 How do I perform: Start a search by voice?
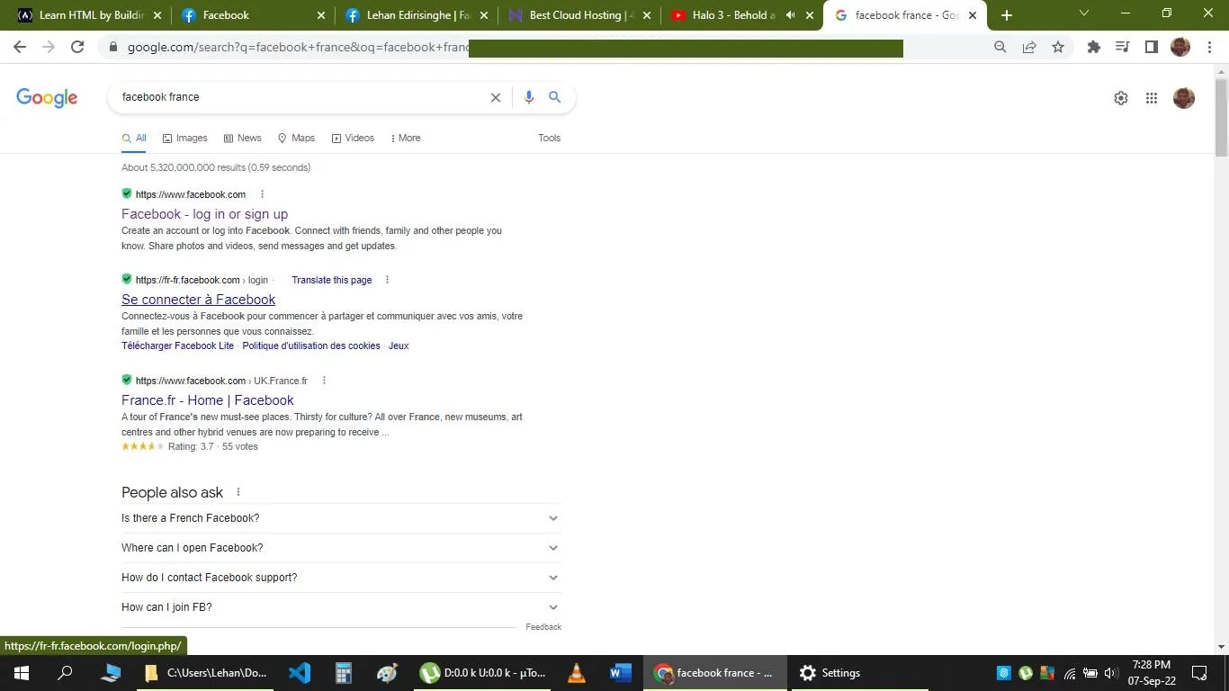pos(529,97)
